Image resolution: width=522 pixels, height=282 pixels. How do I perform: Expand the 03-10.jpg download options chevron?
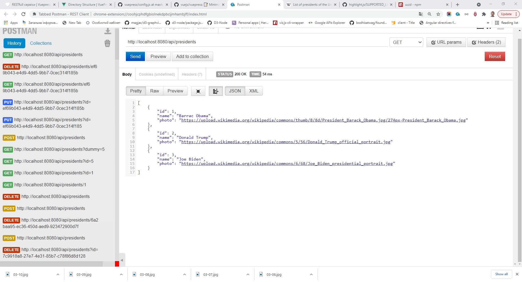click(x=58, y=274)
